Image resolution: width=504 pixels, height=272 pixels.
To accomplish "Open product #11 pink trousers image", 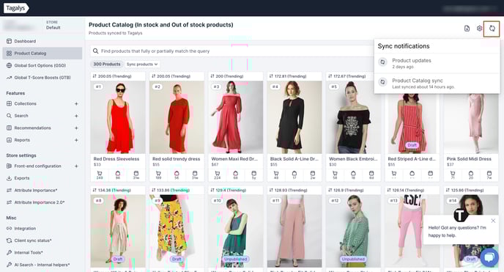I will click(x=294, y=231).
